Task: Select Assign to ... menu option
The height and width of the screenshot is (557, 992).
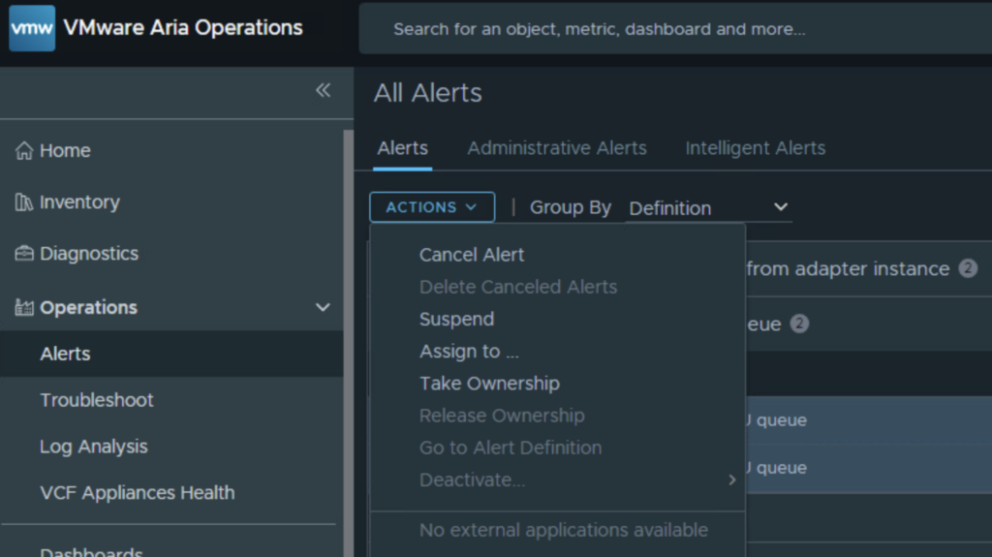Action: click(469, 352)
